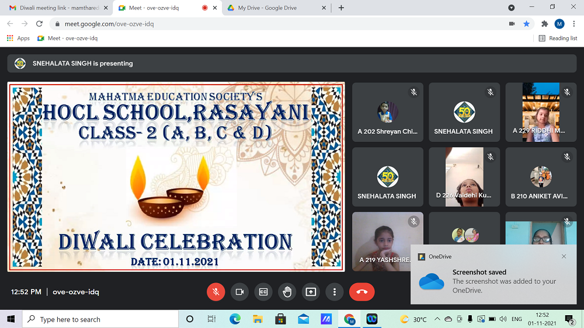Open the Chrome profile avatar menu
The height and width of the screenshot is (328, 584).
click(x=559, y=24)
